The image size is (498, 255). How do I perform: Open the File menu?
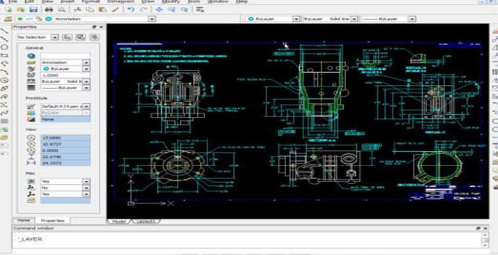click(x=13, y=2)
